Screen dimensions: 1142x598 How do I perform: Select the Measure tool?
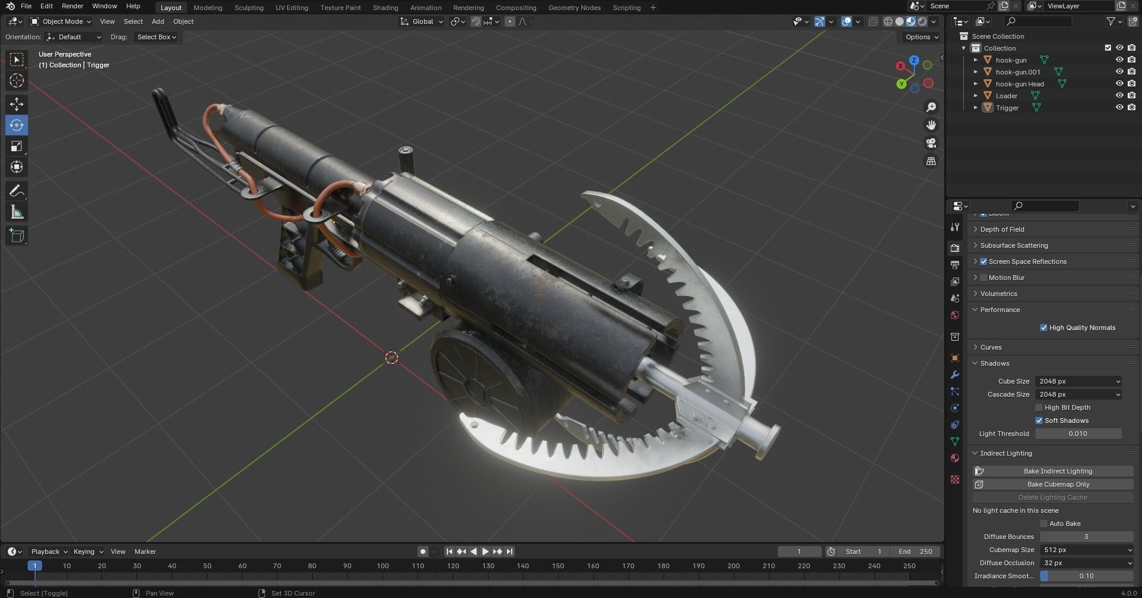[17, 212]
